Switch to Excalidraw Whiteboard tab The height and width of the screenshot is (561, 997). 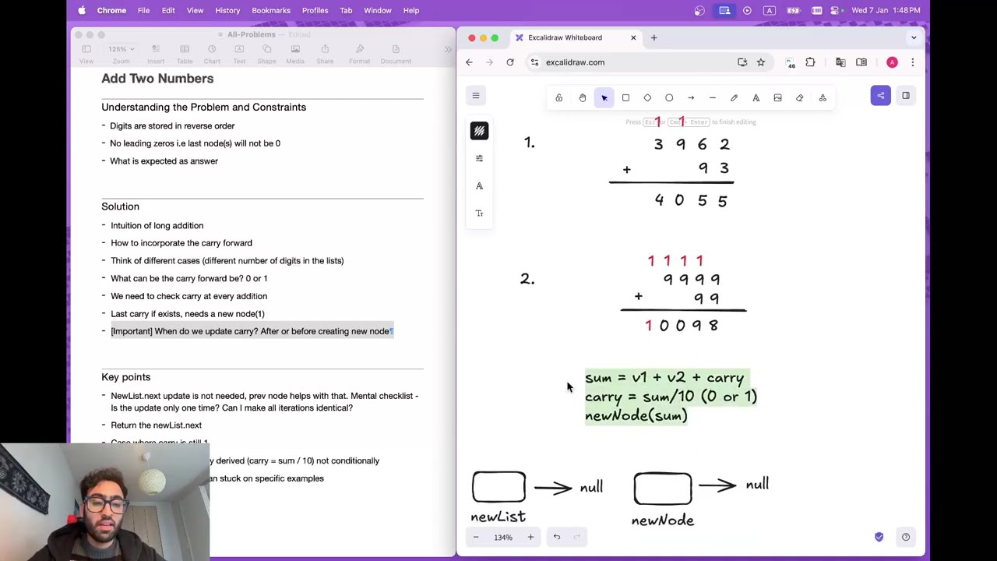click(565, 37)
